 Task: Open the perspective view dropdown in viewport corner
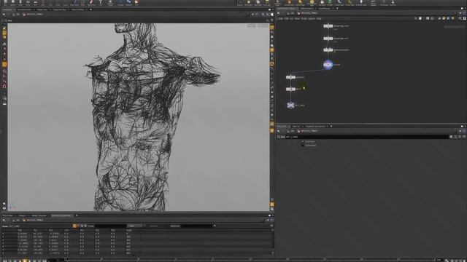[x=251, y=26]
